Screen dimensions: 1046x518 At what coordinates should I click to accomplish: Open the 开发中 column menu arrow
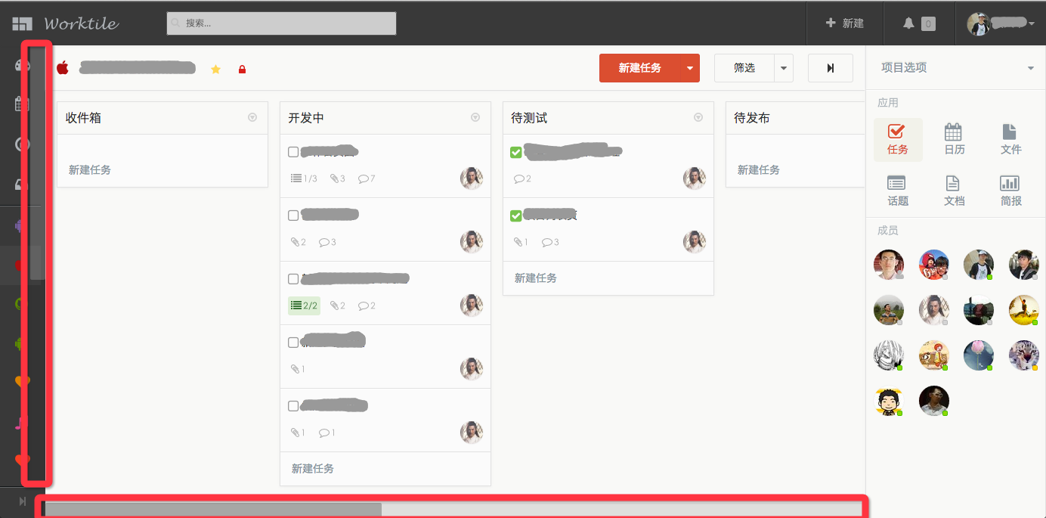coord(475,117)
